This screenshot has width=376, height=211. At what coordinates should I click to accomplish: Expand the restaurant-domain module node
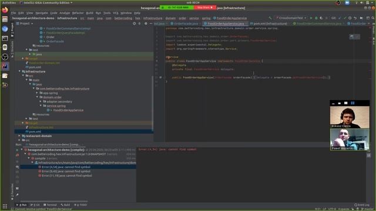tap(19, 136)
